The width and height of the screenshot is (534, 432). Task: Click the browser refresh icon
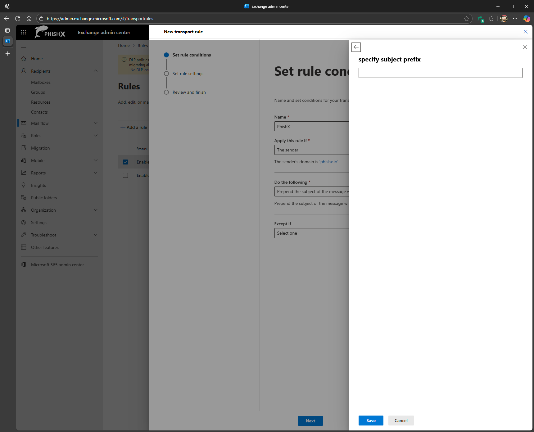pos(18,19)
